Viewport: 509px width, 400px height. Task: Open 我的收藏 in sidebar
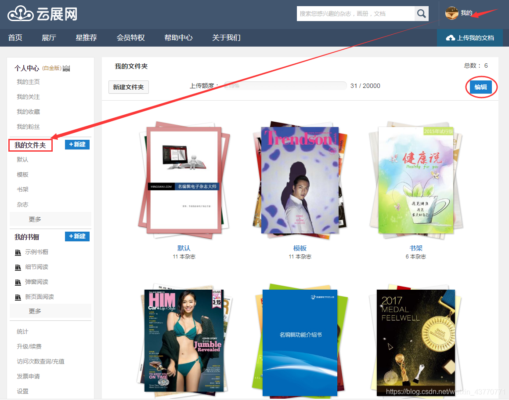(28, 112)
